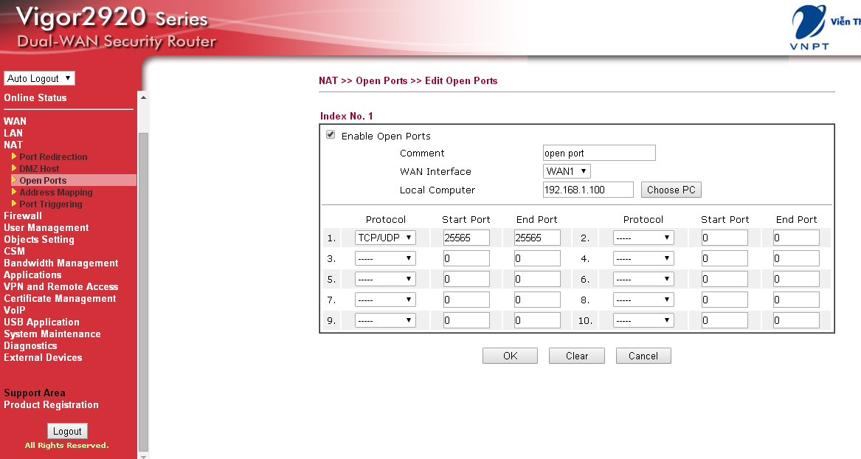Open the VoIP menu
The height and width of the screenshot is (459, 861).
(14, 310)
